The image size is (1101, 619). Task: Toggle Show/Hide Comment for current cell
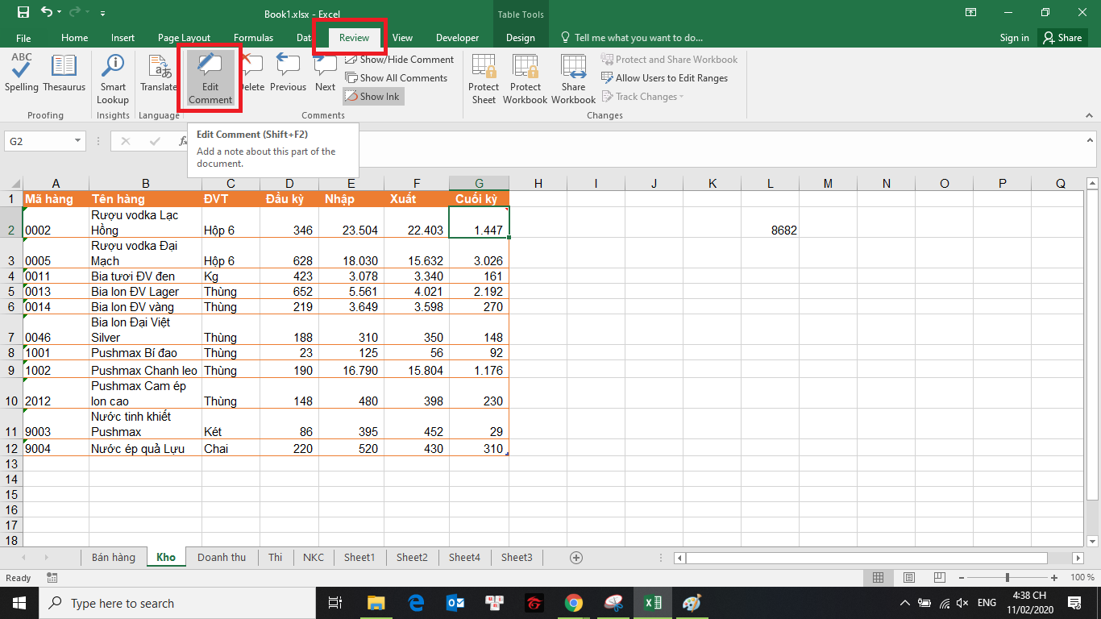(399, 59)
